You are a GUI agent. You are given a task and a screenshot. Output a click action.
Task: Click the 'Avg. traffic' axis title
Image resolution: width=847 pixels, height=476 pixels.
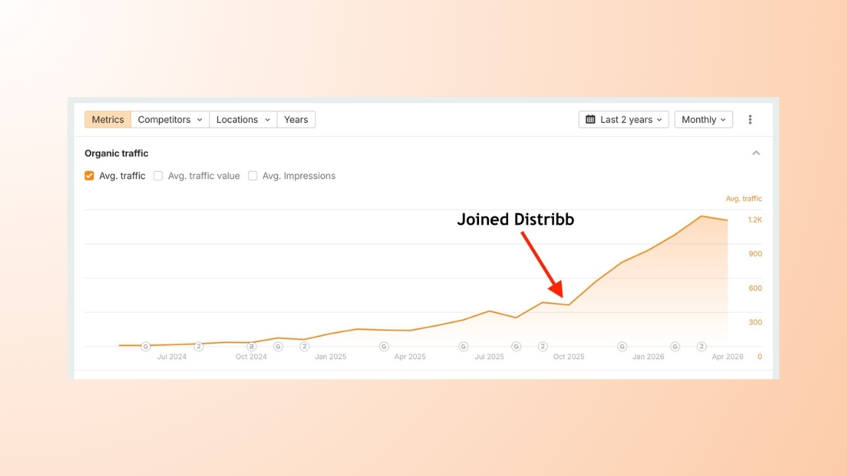pyautogui.click(x=744, y=198)
